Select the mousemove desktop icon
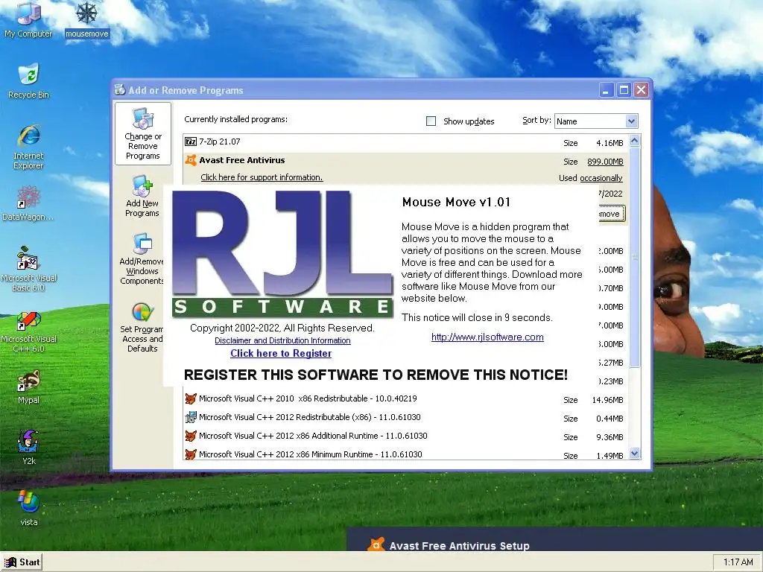 tap(86, 19)
